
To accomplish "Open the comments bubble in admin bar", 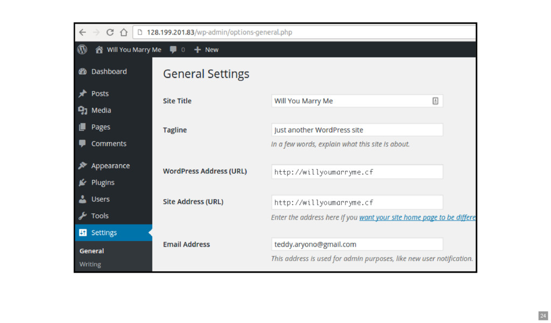I will pos(173,50).
